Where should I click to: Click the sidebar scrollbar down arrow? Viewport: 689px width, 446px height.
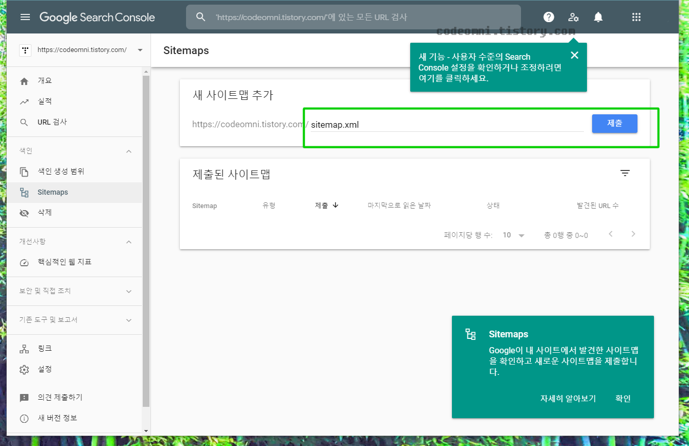[146, 431]
